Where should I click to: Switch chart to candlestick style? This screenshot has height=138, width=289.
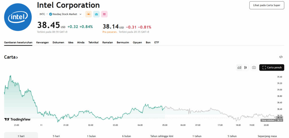pos(246,68)
